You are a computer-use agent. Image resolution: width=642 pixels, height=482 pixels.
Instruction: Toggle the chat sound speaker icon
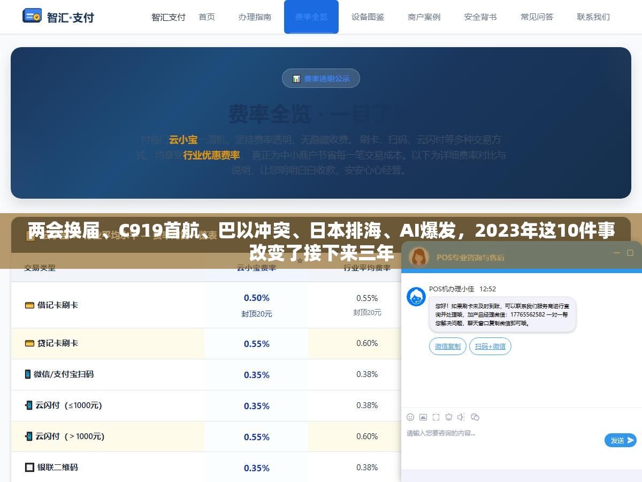(x=462, y=417)
